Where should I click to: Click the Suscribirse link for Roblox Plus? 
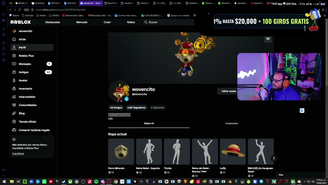point(18,154)
